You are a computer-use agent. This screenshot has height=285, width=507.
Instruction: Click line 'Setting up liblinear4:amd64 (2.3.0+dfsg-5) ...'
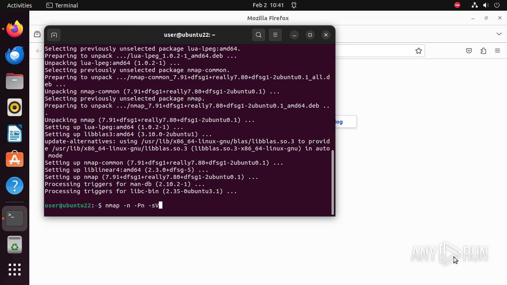126,170
